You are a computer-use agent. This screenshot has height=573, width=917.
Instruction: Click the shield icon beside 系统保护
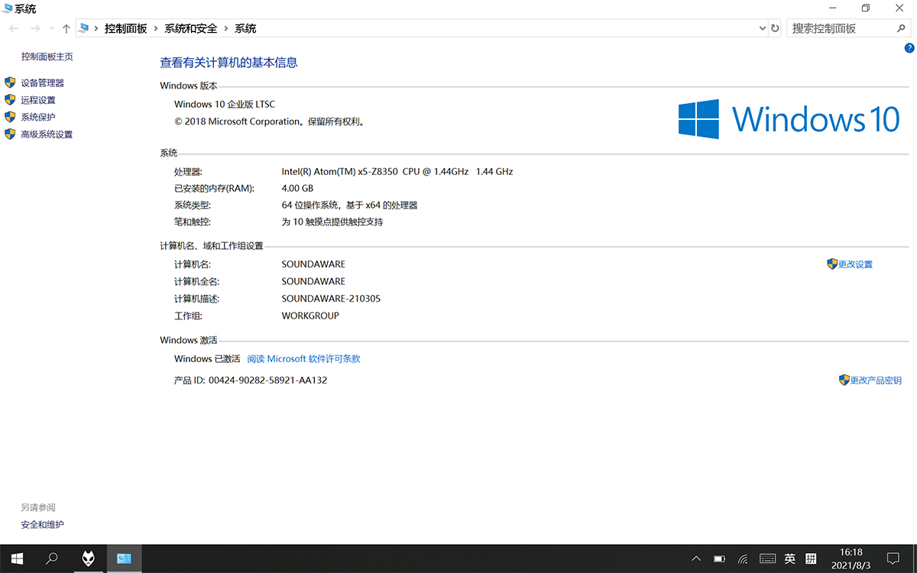tap(10, 117)
